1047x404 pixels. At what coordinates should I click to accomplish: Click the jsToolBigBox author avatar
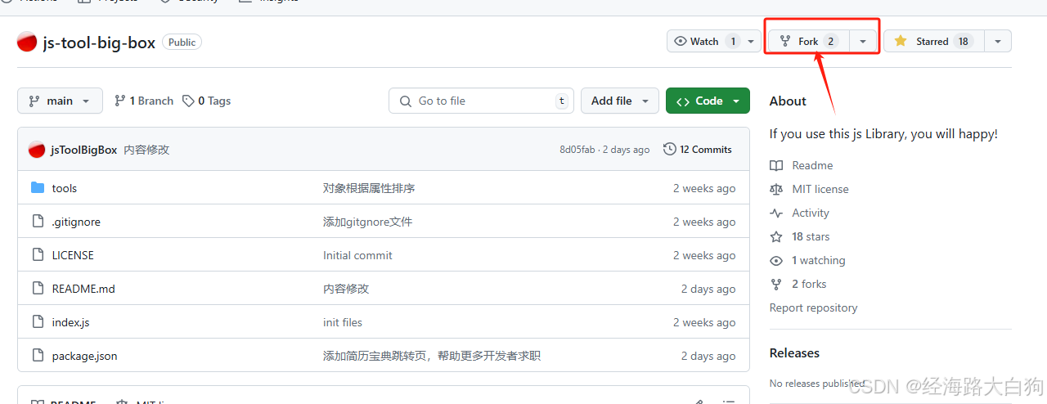[x=36, y=149]
